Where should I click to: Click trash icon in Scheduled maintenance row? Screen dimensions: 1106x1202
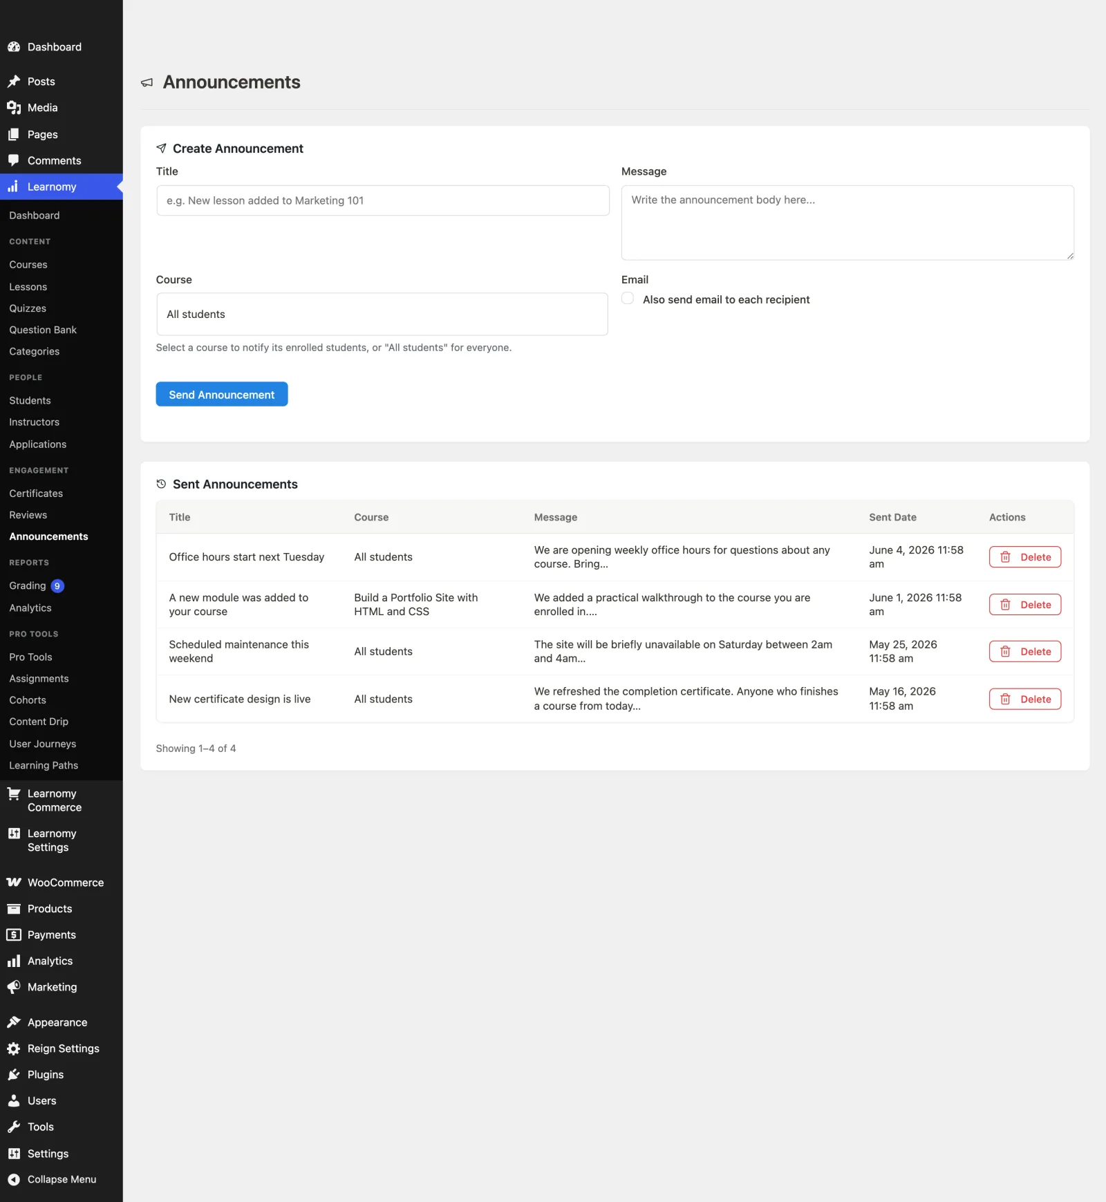(1006, 651)
